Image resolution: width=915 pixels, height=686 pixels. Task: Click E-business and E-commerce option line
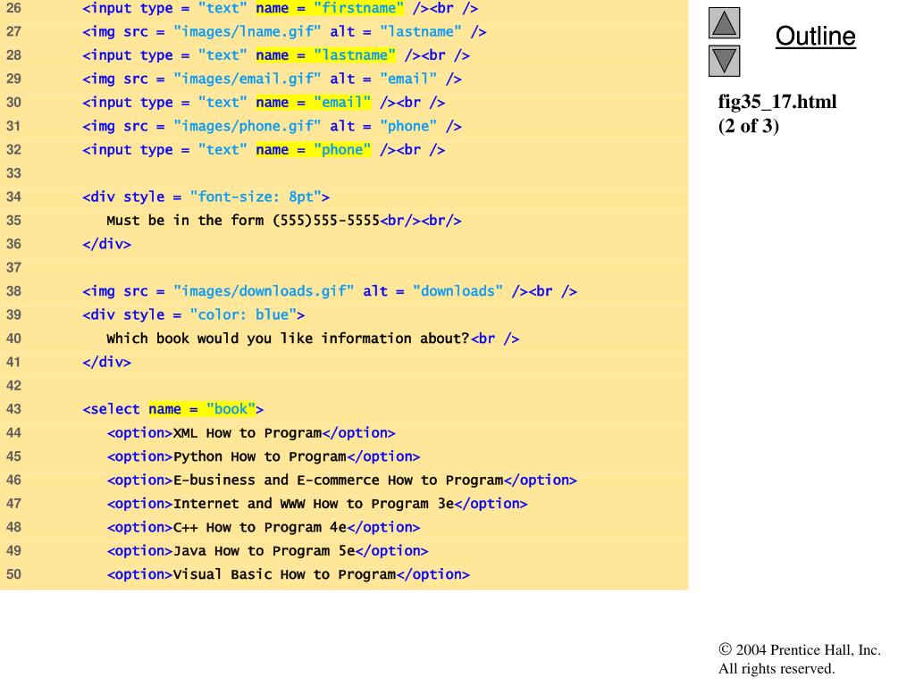[x=342, y=480]
